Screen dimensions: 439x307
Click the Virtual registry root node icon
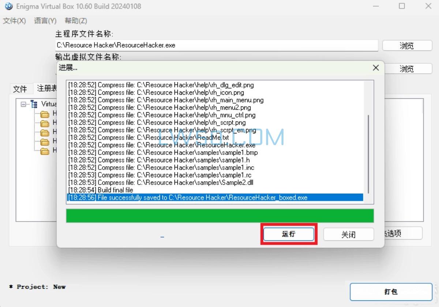(34, 104)
